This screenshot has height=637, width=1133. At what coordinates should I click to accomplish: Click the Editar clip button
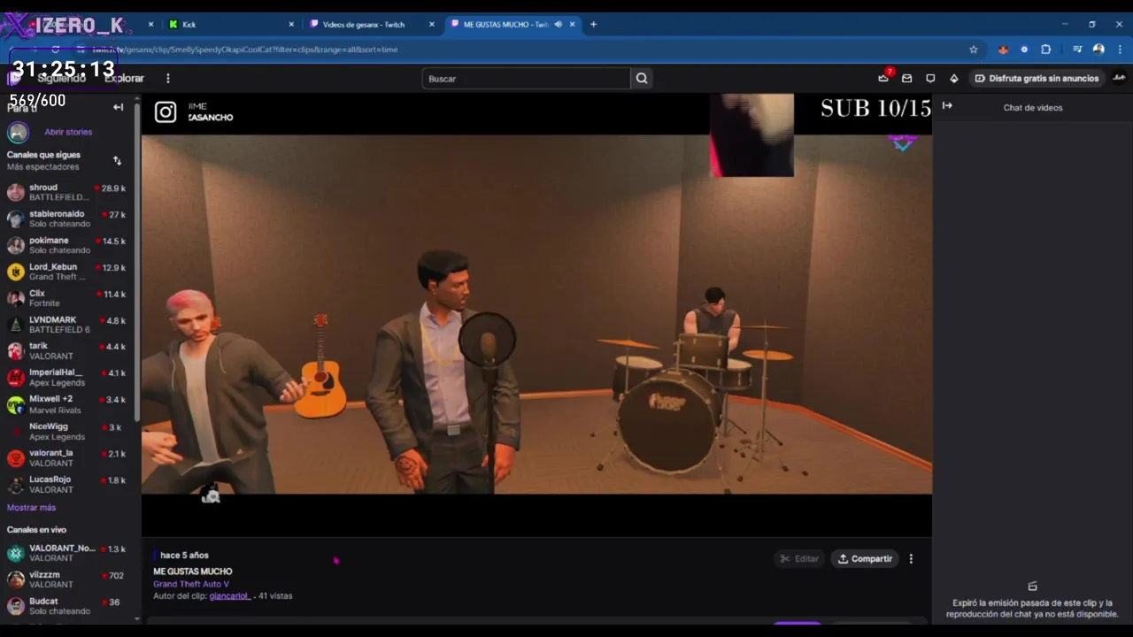coord(799,559)
